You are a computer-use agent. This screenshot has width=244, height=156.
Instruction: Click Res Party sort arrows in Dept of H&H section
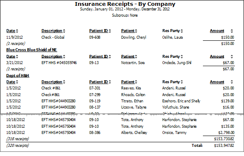pos(182,82)
